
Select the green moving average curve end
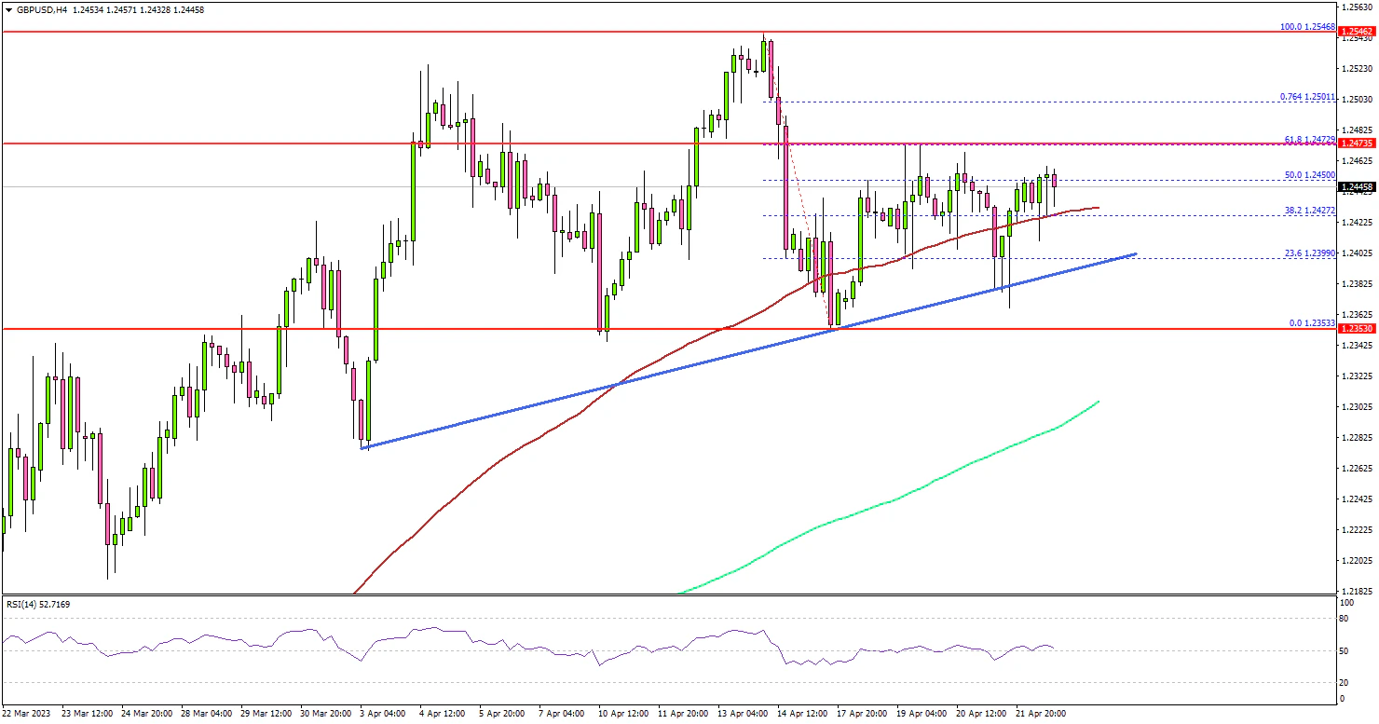click(1098, 403)
